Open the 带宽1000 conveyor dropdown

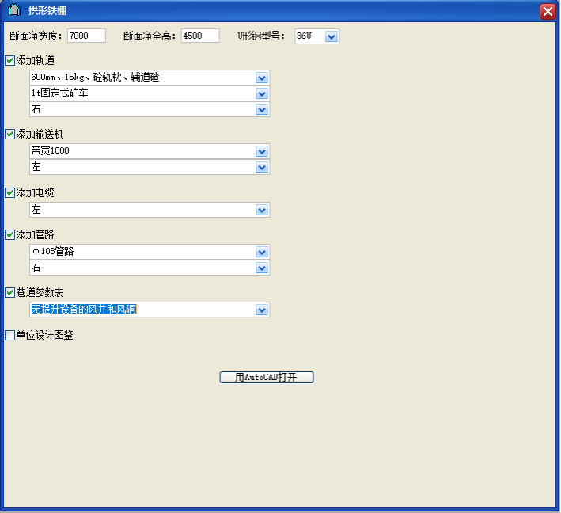tap(262, 151)
